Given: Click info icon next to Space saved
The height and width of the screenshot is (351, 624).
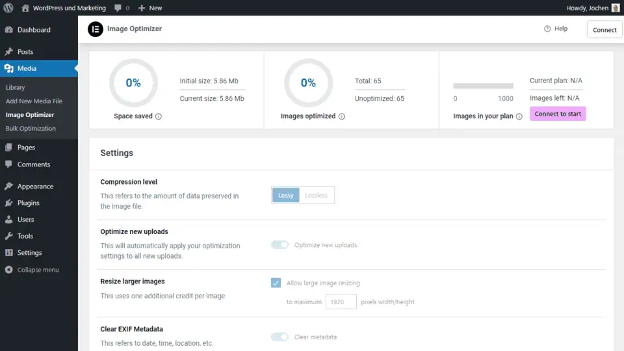Looking at the screenshot, I should tap(159, 116).
